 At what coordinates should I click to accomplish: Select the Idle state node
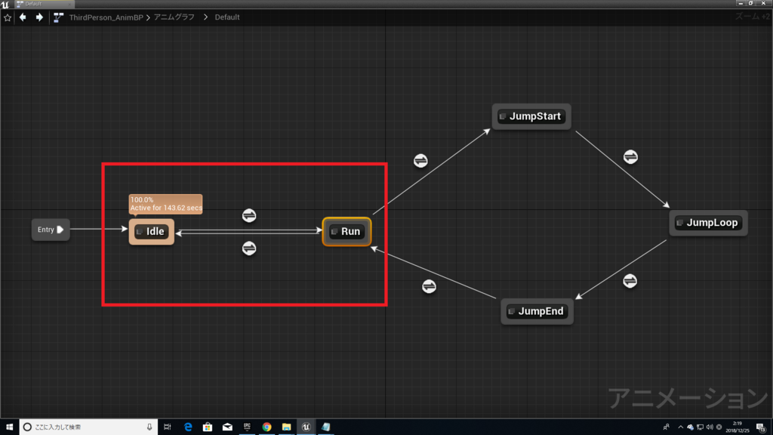click(151, 232)
